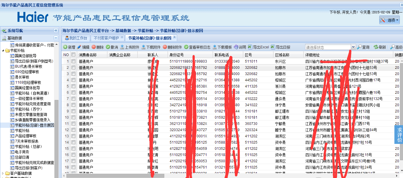
Task: Switch to 不付款客户维护 tab
Action: pos(108,38)
